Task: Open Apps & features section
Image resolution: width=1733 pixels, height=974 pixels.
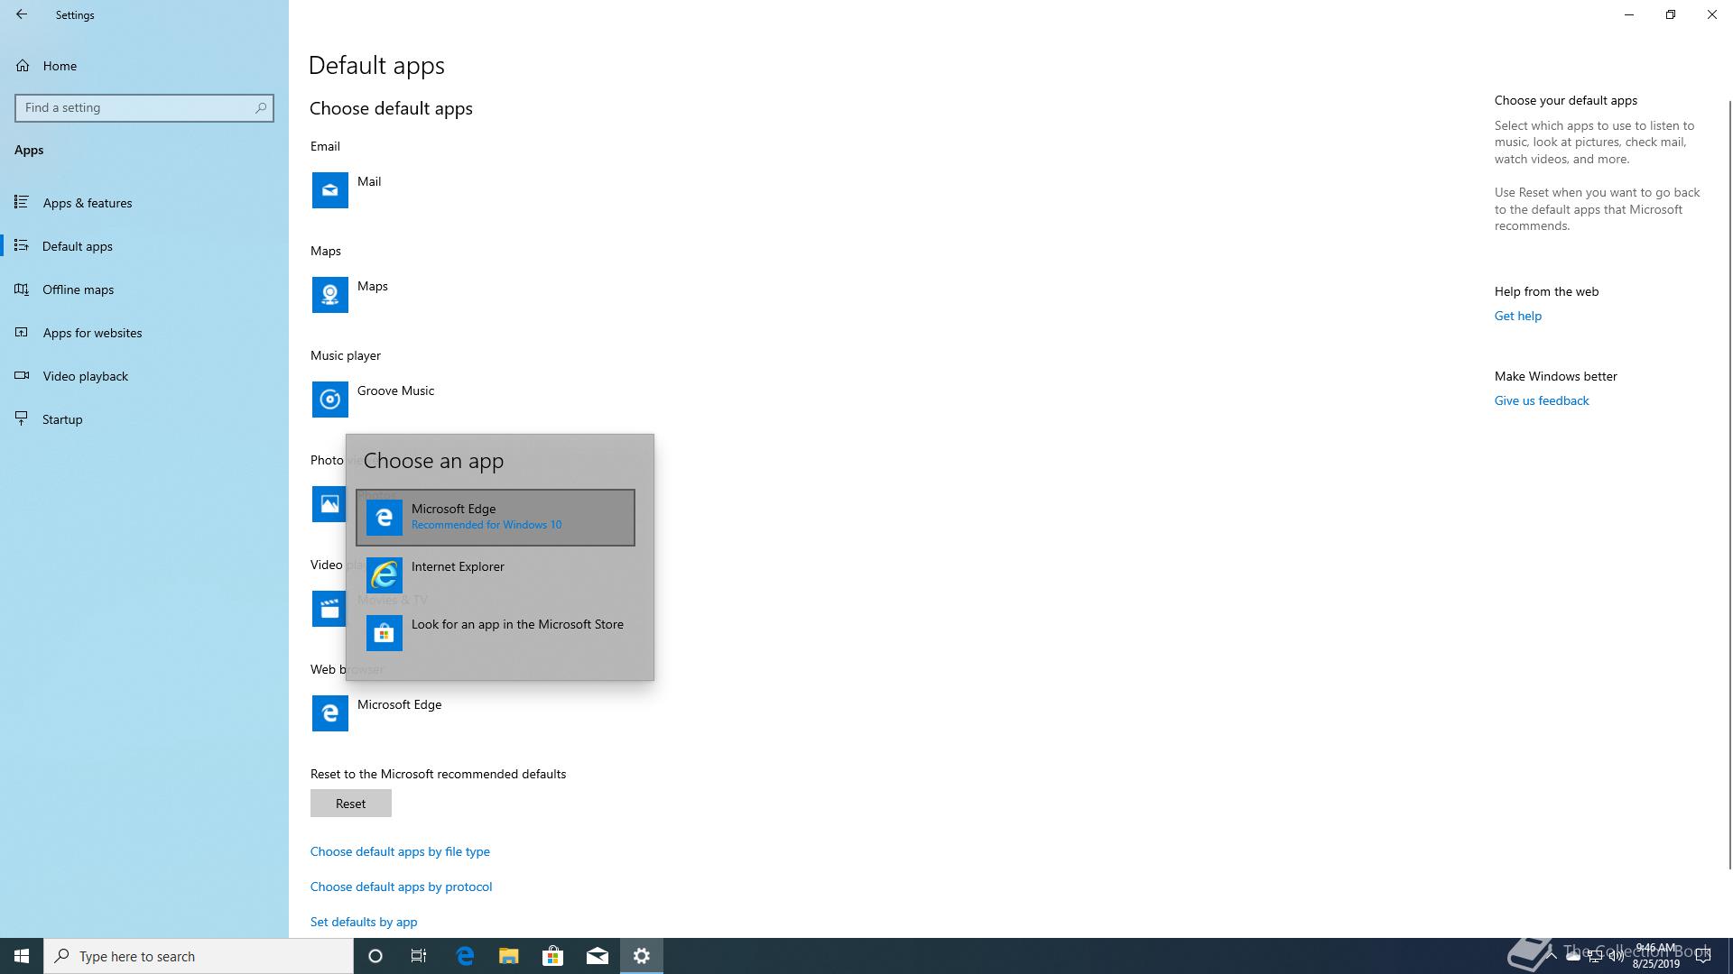Action: (144, 203)
